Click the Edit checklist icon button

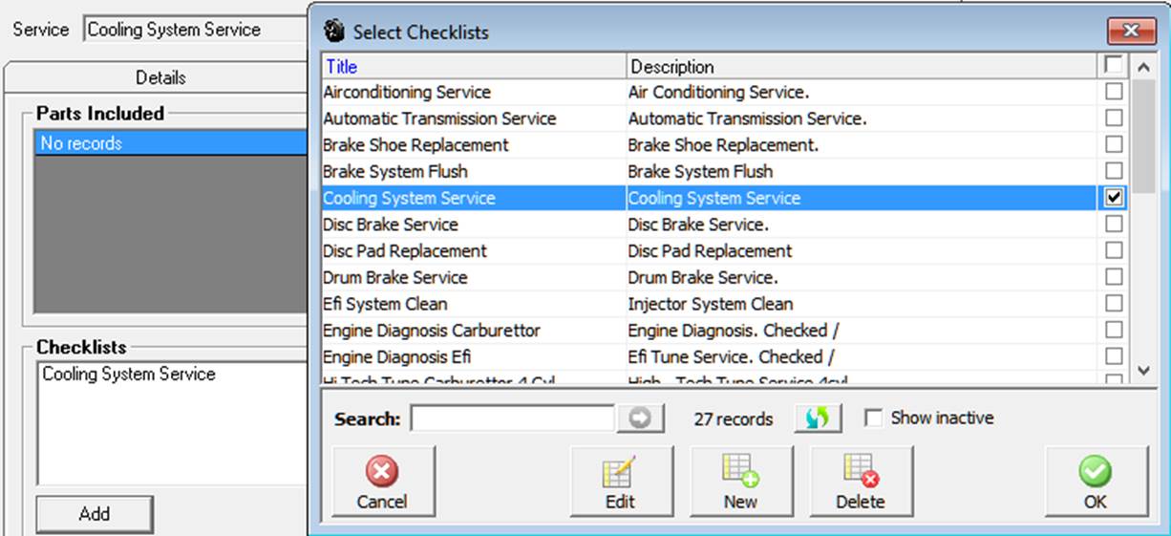point(621,482)
